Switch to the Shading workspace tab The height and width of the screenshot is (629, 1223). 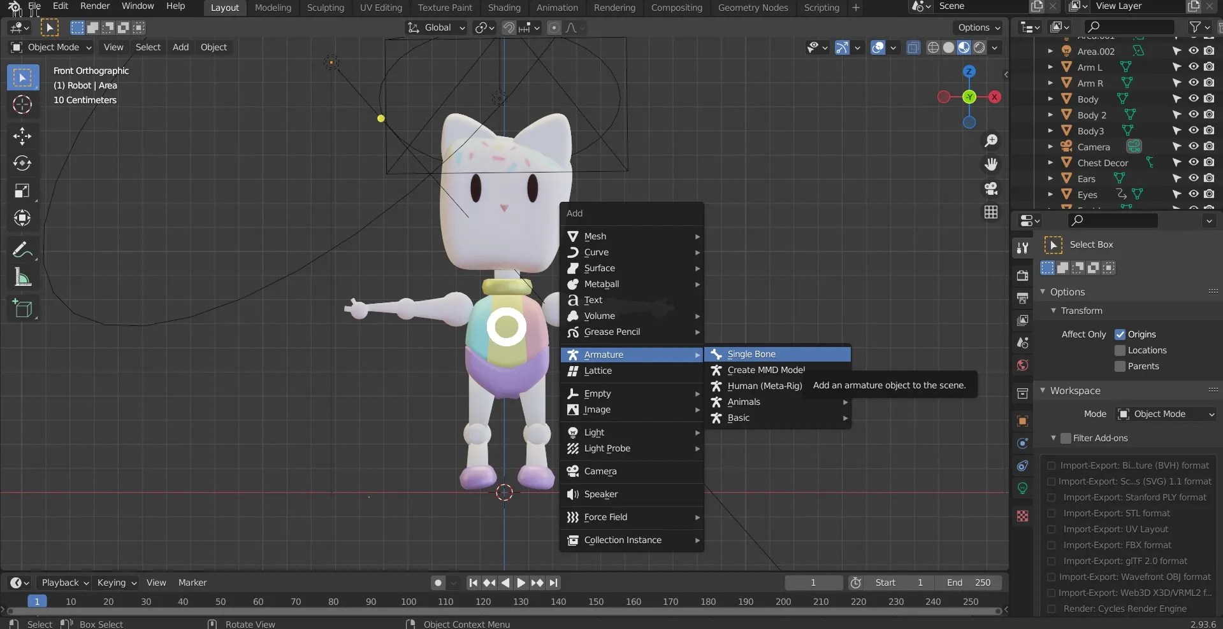tap(503, 7)
